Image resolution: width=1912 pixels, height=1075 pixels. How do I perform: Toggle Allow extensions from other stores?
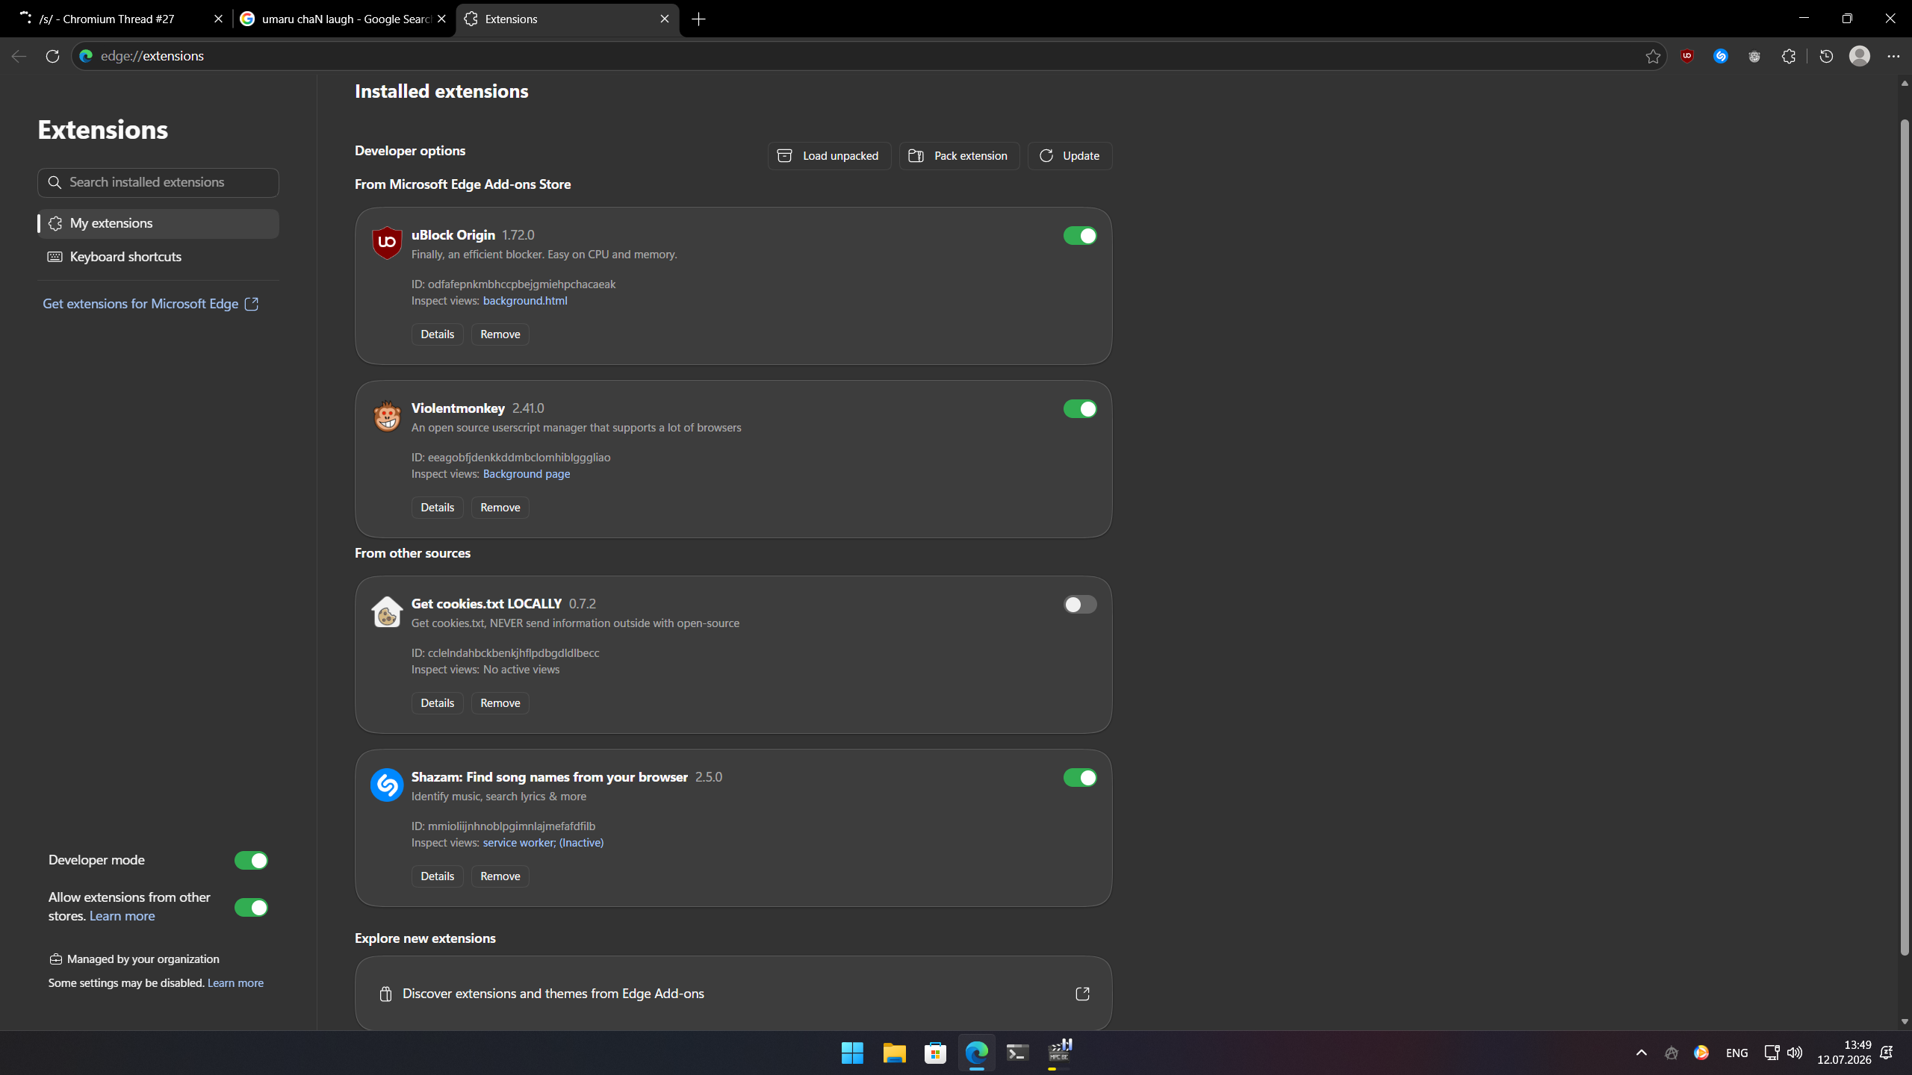(251, 908)
